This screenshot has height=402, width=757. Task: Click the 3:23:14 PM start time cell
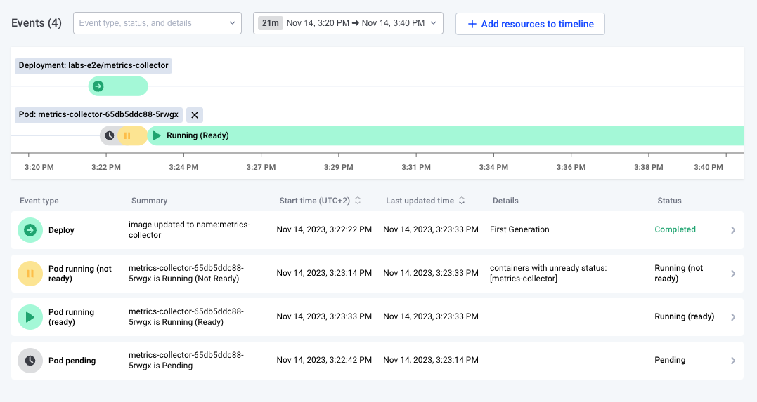coord(324,273)
